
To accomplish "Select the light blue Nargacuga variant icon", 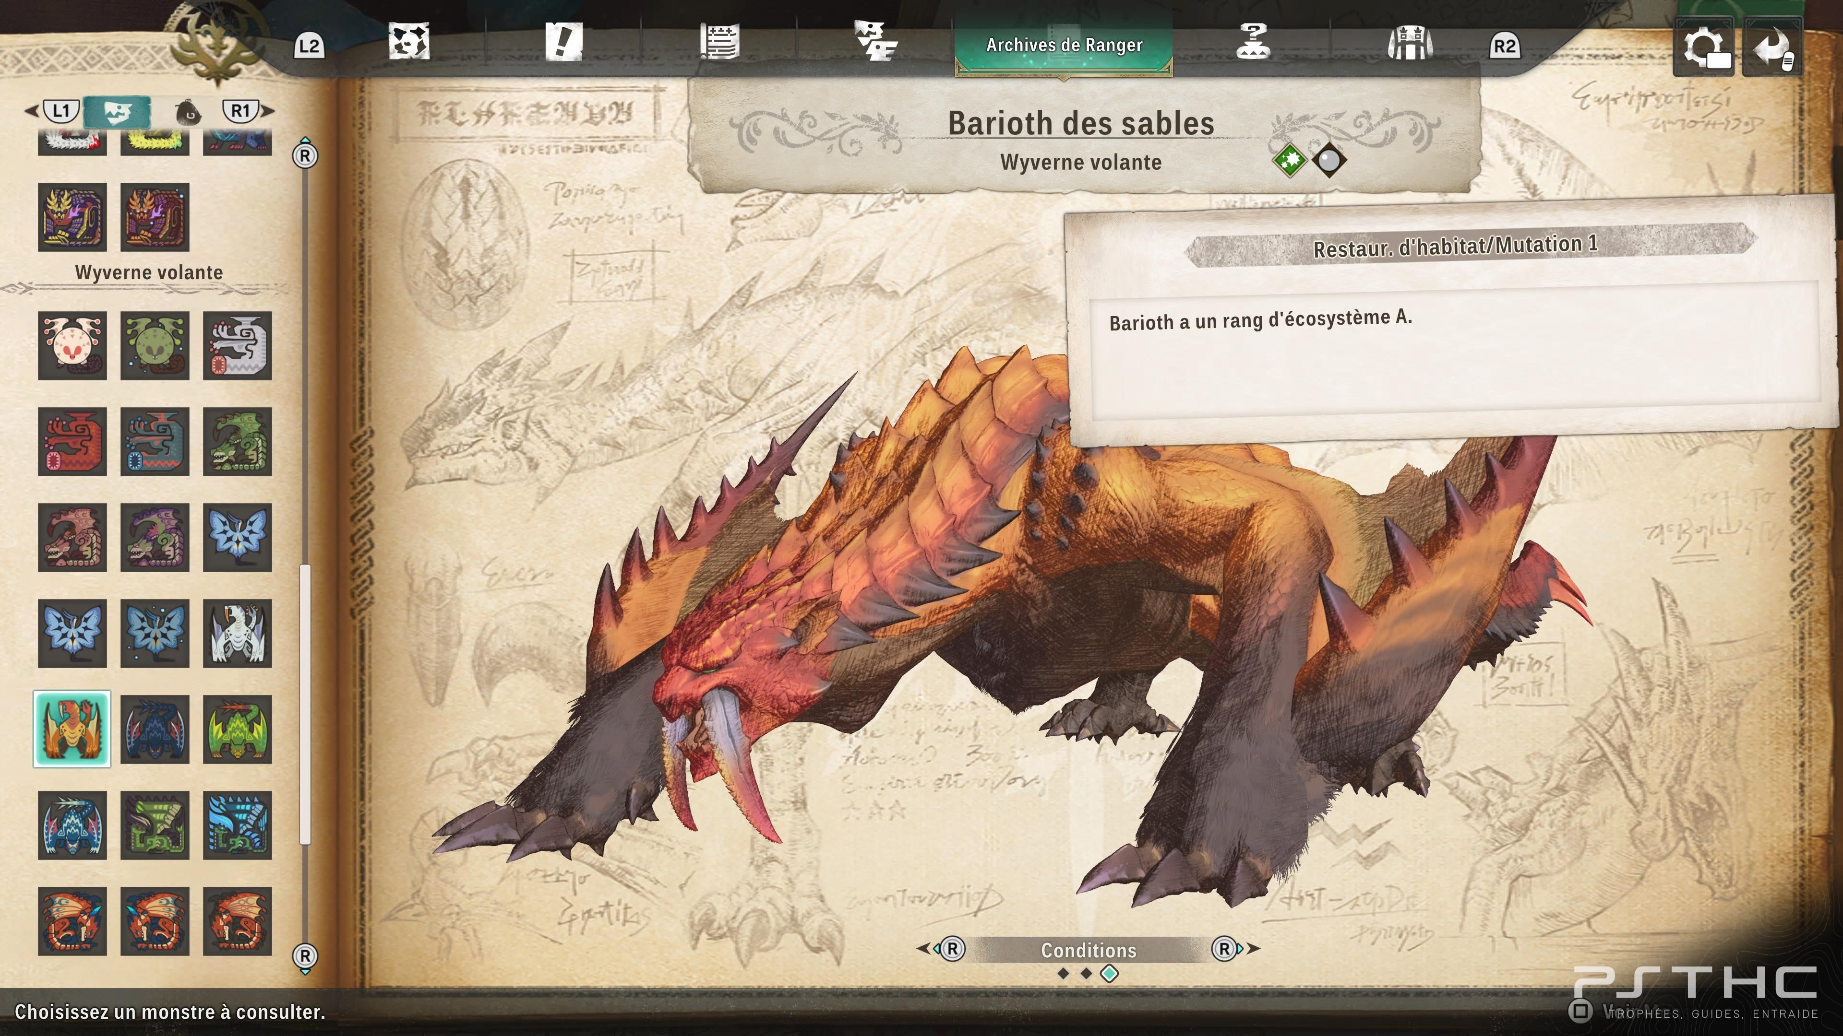I will (72, 825).
